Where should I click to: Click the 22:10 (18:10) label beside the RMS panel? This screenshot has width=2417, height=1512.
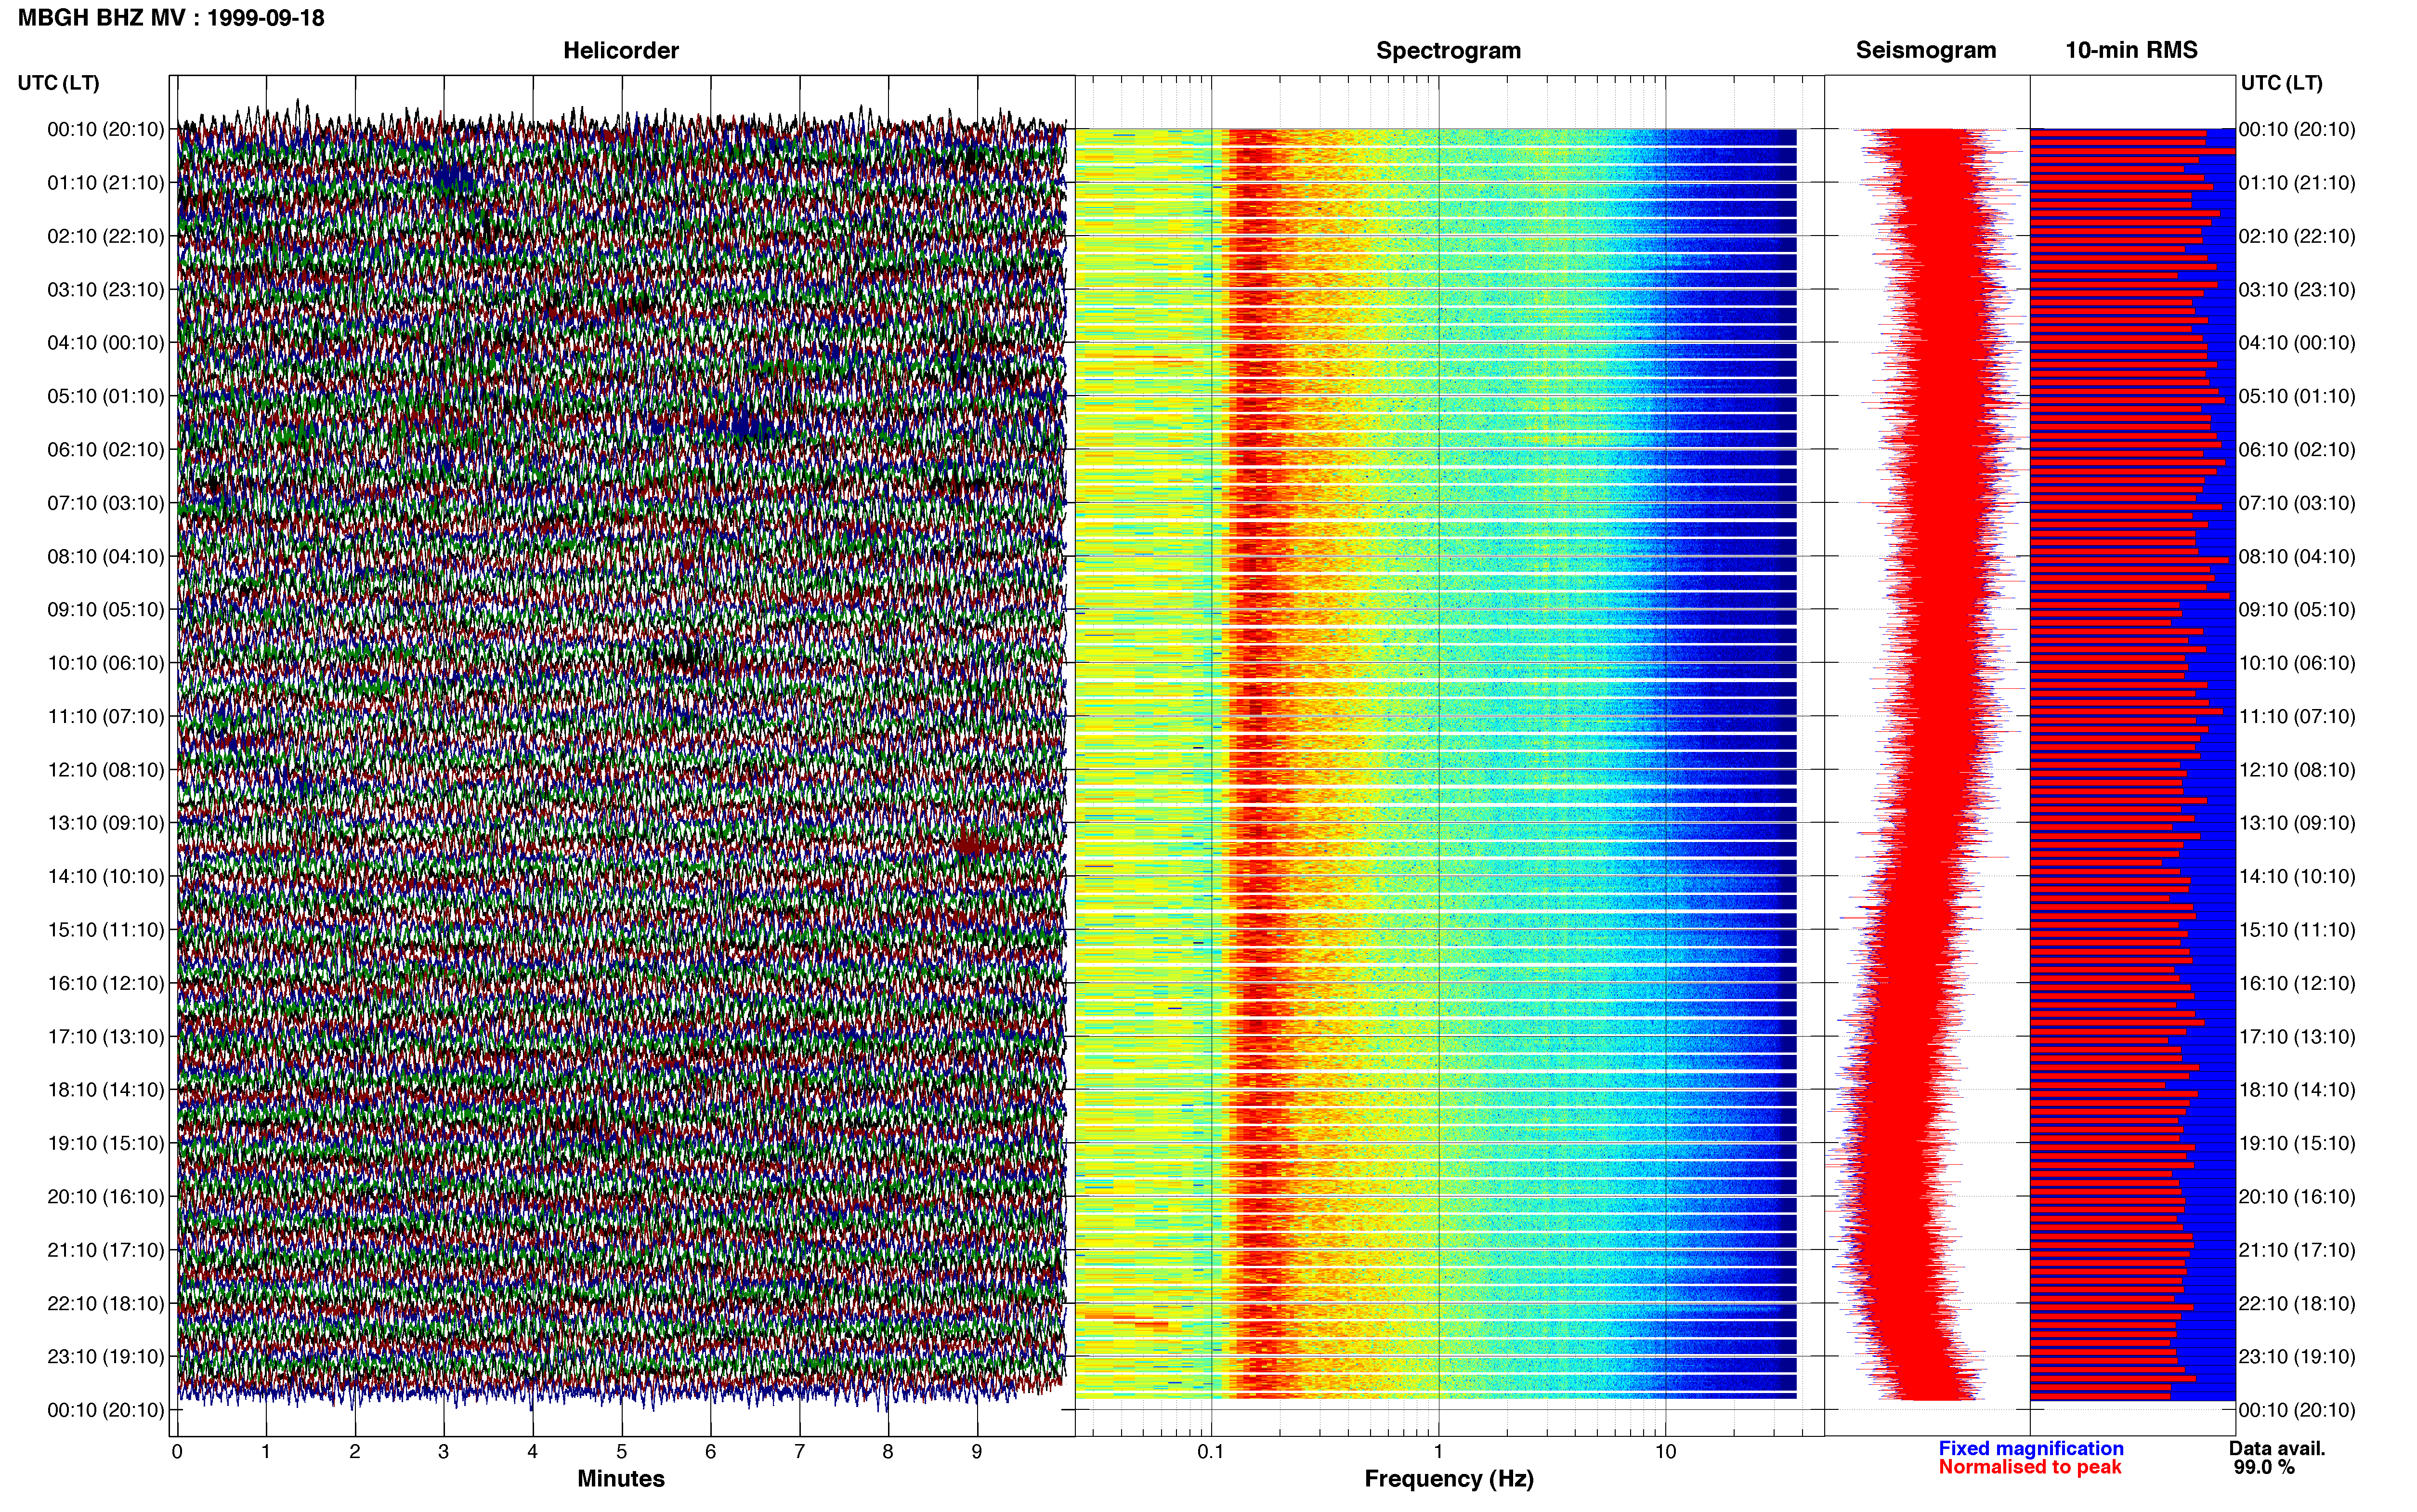click(2297, 1303)
